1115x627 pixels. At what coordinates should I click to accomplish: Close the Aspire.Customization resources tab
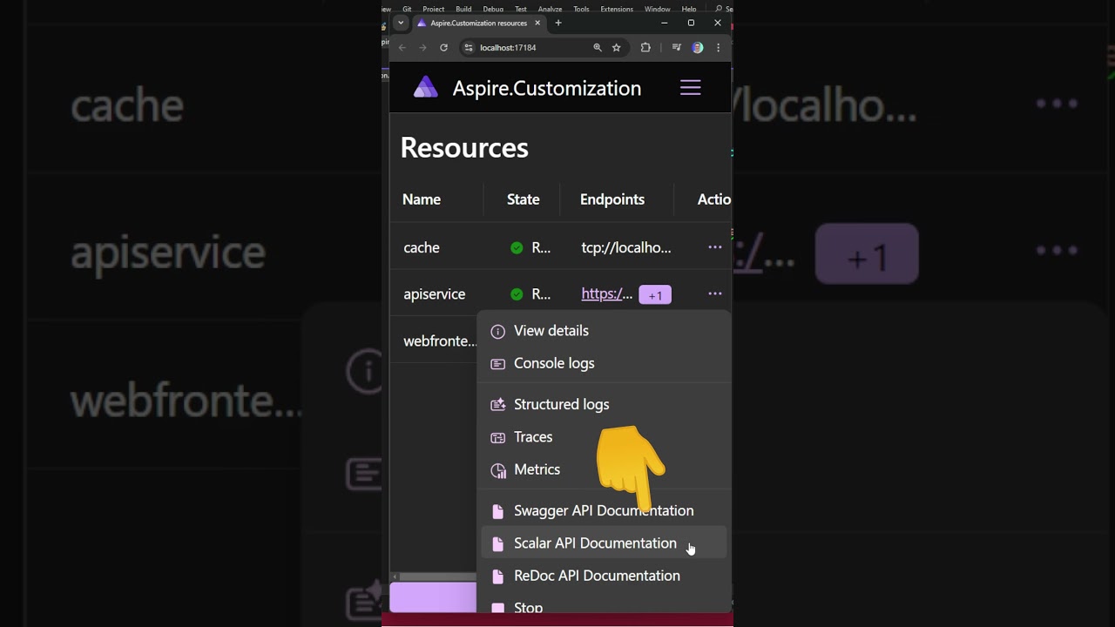tap(537, 23)
